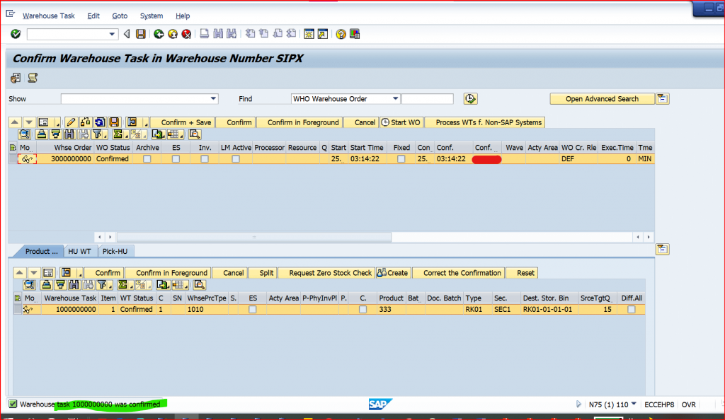Click the search execute icon beside the Find field
Screen dimensions: 725x420
point(470,99)
